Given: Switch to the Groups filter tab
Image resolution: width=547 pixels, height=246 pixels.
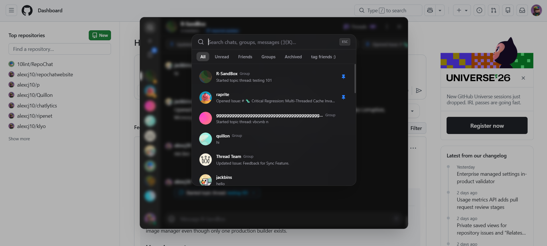Looking at the screenshot, I should point(269,57).
